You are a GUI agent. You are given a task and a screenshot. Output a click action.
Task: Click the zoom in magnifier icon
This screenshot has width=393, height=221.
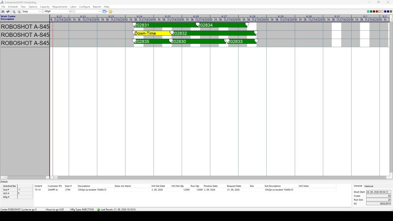[14, 12]
